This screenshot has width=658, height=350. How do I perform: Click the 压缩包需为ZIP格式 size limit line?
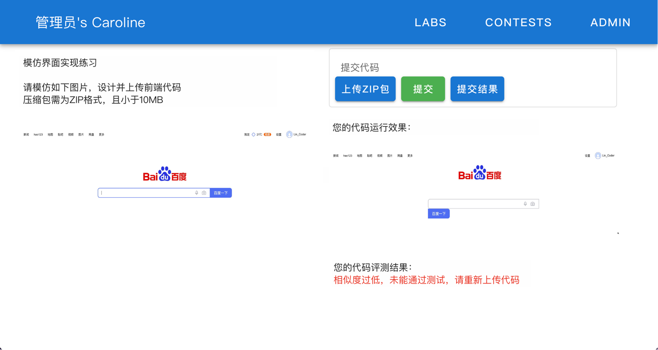(x=93, y=100)
